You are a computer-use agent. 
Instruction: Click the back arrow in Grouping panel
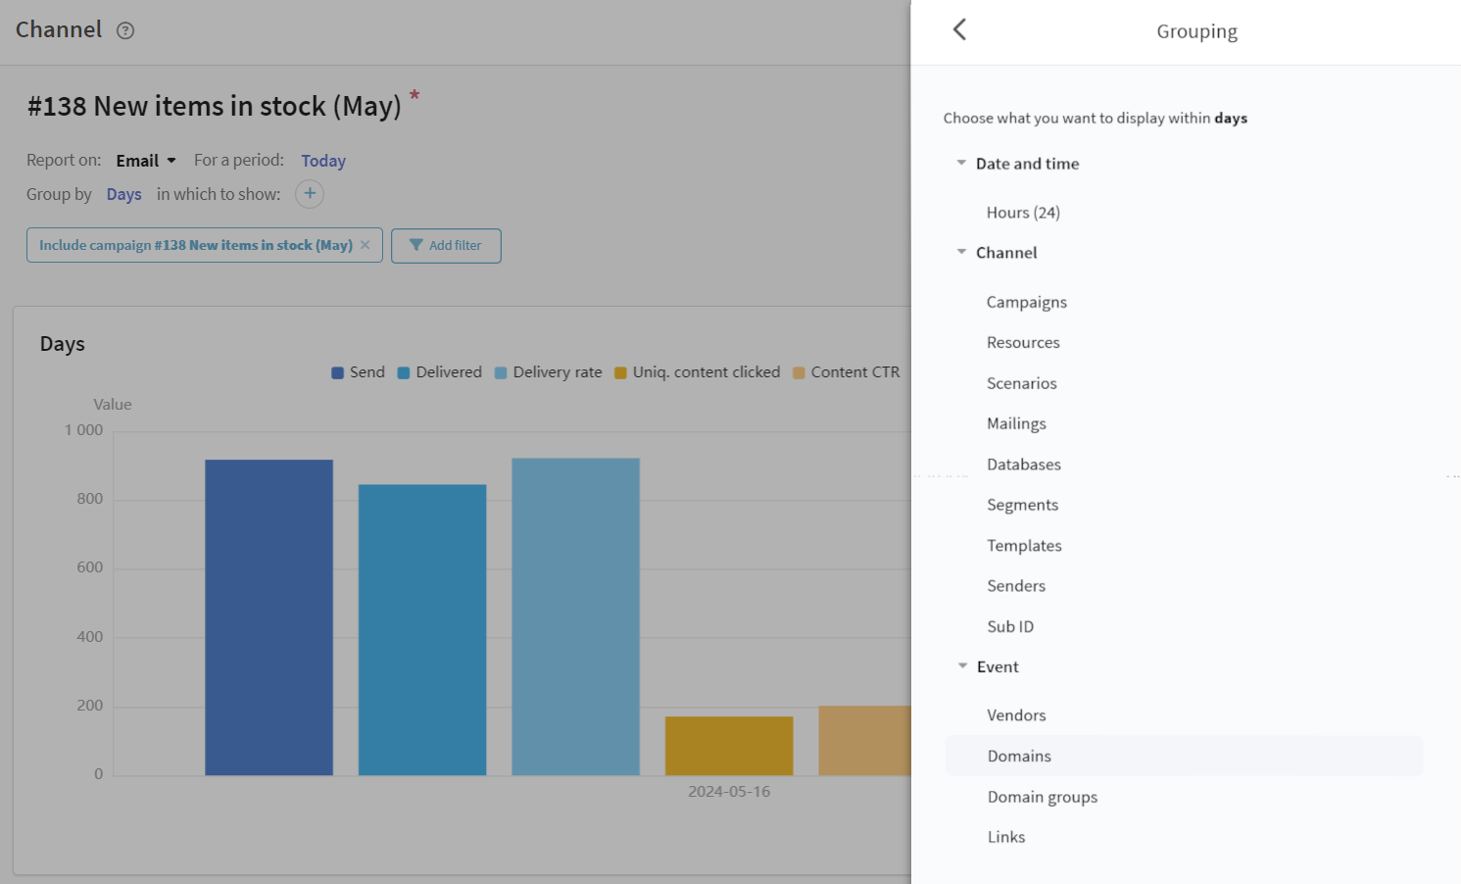(x=959, y=29)
